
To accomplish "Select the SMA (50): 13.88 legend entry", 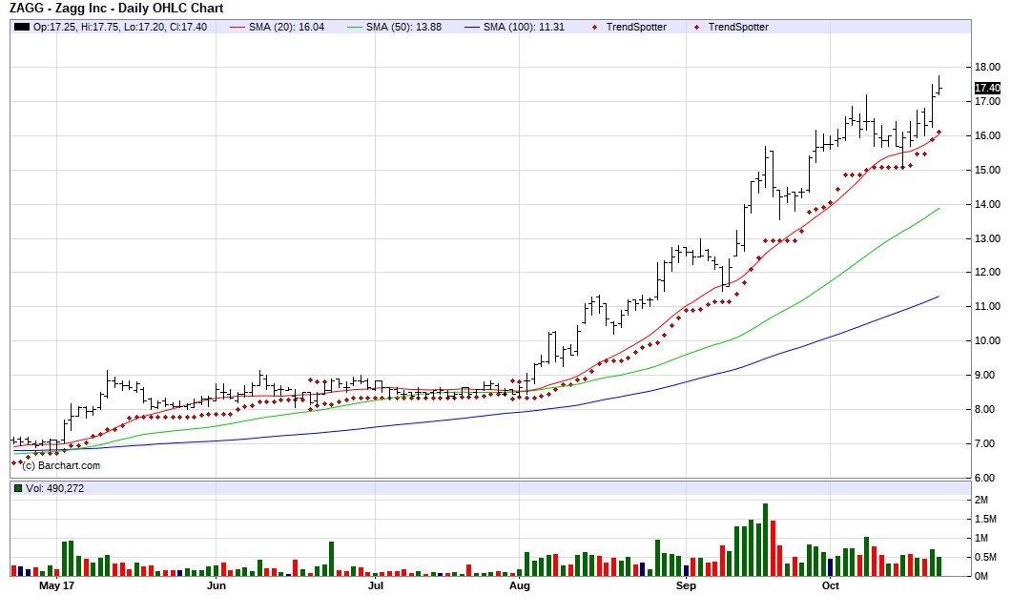I will pyautogui.click(x=403, y=27).
